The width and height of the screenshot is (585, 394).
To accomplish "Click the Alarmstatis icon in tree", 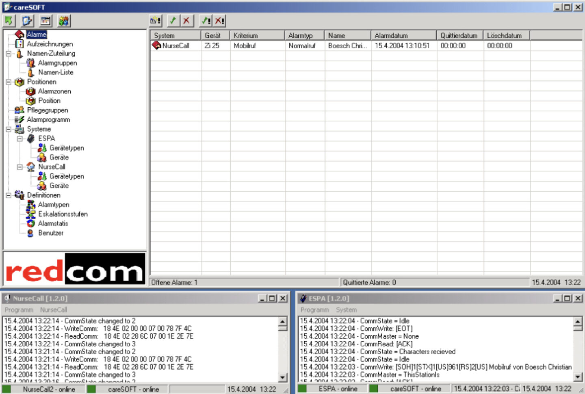I will pos(30,223).
